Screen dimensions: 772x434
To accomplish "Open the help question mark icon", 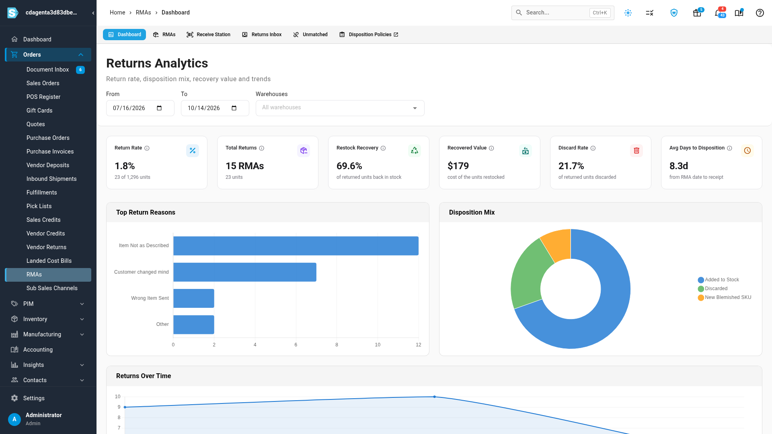I will 760,13.
